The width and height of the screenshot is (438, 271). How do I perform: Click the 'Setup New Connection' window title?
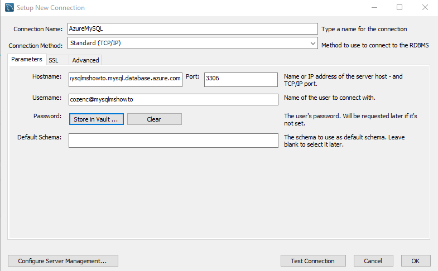pos(51,8)
